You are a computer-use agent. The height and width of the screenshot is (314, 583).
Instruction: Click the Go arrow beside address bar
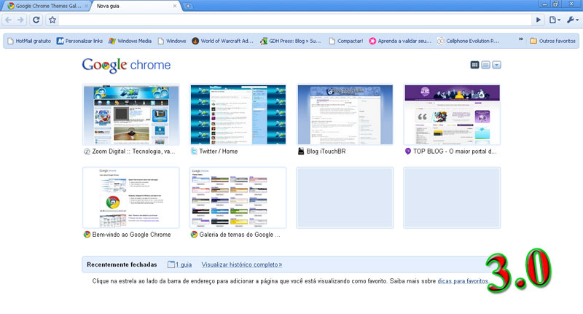tap(538, 20)
